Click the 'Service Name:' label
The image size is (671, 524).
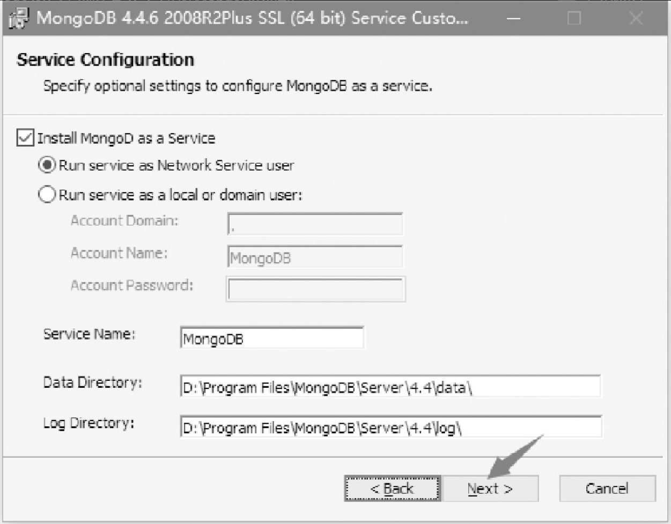[x=89, y=334]
